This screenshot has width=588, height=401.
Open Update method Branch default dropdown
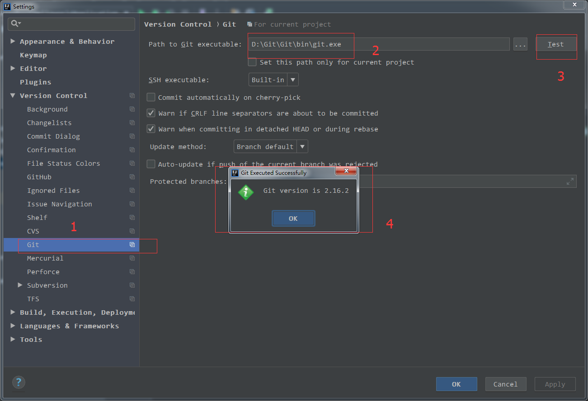coord(271,146)
